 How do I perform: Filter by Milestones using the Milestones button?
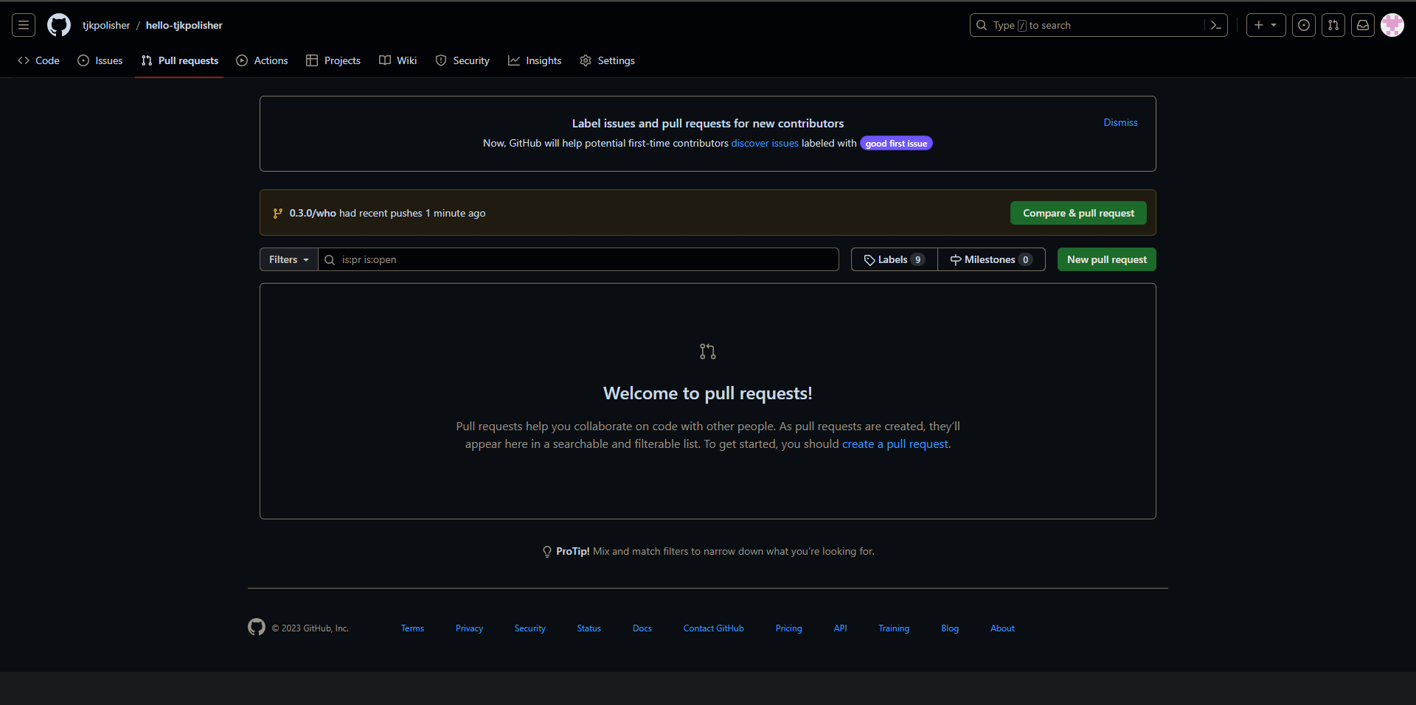991,259
